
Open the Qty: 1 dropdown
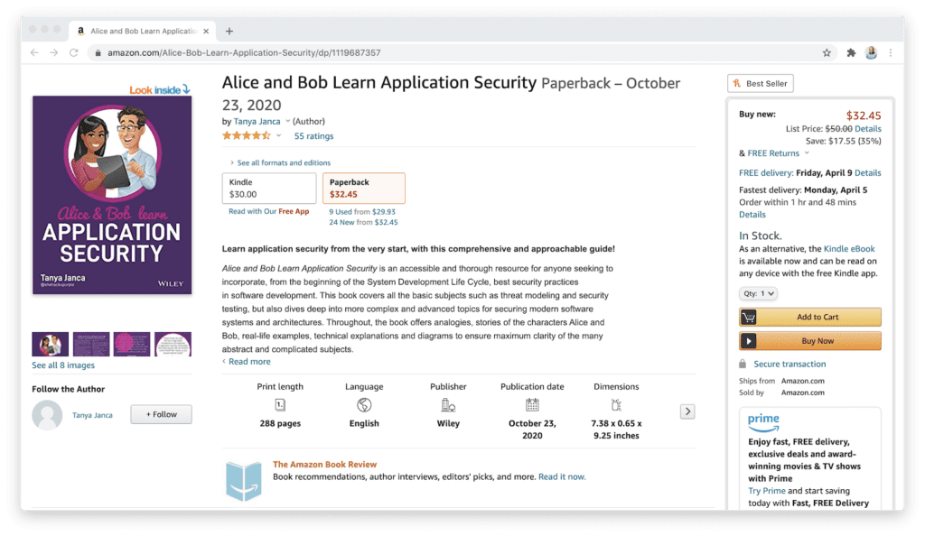click(758, 293)
